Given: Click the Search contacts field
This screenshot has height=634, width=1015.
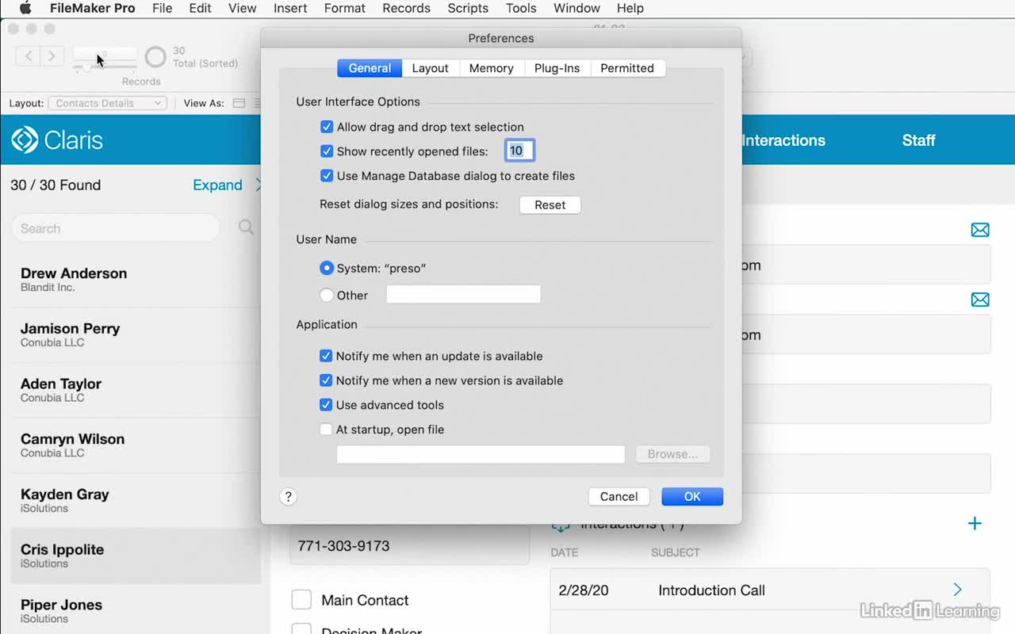Looking at the screenshot, I should tap(116, 228).
